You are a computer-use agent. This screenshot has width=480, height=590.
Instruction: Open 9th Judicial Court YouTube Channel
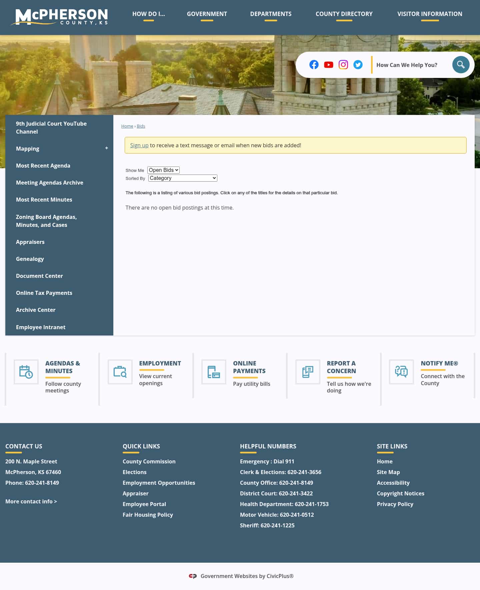coord(59,128)
